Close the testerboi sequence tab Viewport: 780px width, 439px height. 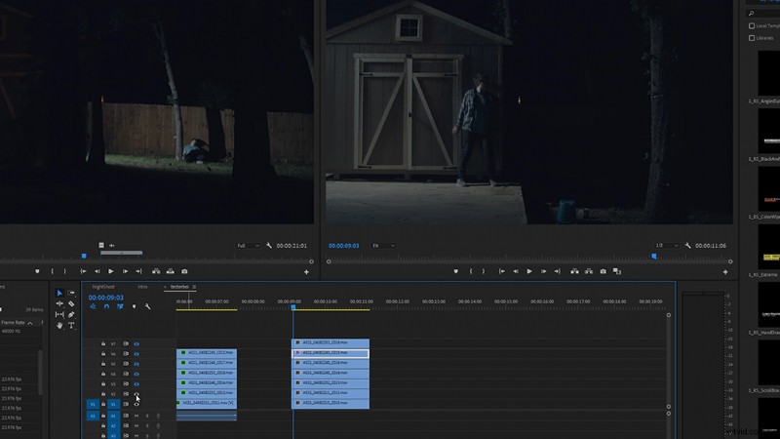[x=165, y=287]
